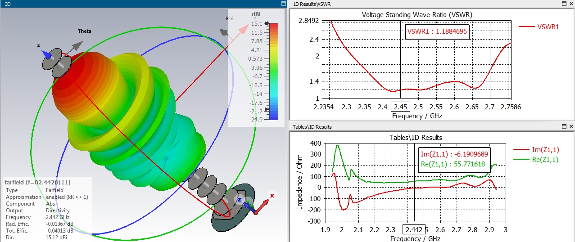Maximize the Tables\1D Results window

563,127
